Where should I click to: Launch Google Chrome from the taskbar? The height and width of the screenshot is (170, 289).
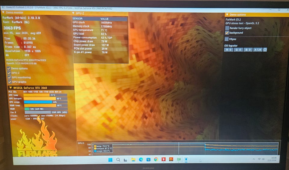coord(156,159)
